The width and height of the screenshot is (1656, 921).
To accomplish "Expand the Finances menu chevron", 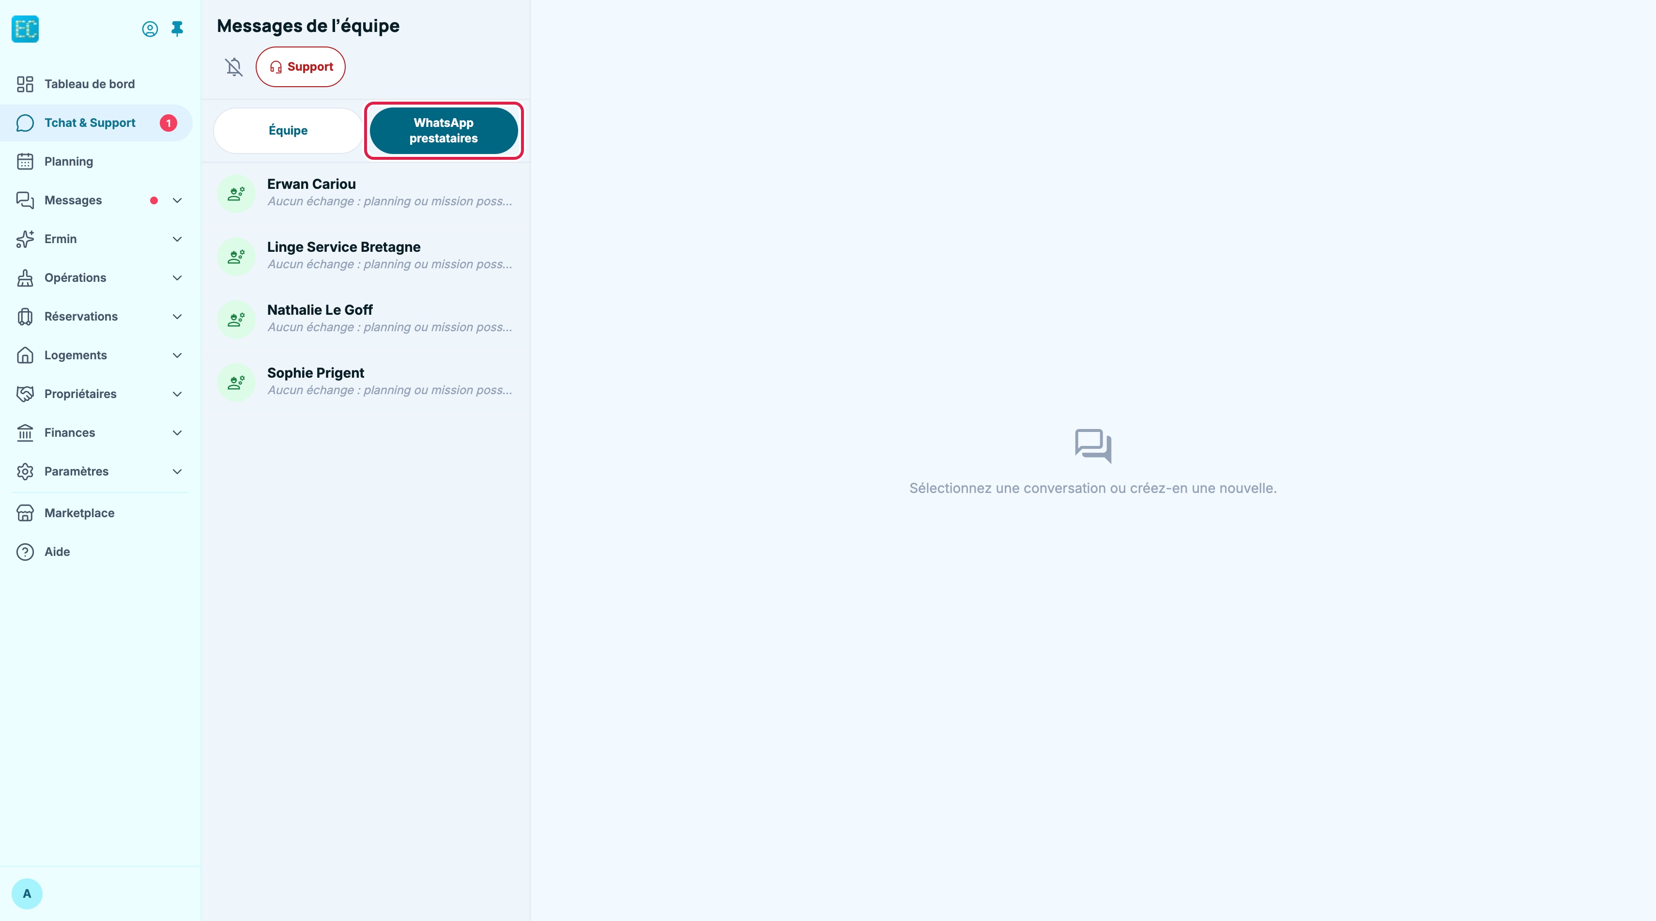I will [177, 432].
